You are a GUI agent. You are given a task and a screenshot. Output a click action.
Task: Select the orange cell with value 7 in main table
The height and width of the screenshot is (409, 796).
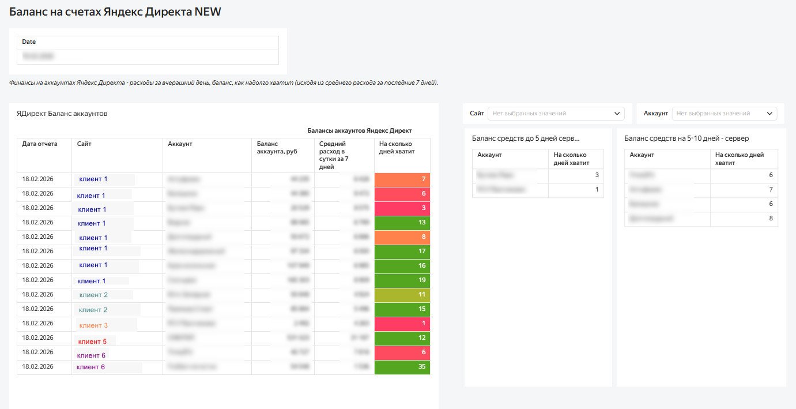[x=402, y=180]
